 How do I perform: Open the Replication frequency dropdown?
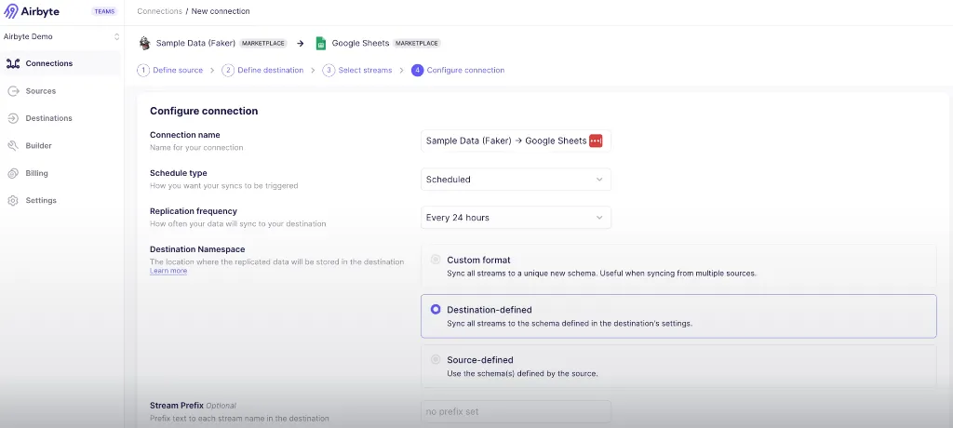[x=516, y=218]
